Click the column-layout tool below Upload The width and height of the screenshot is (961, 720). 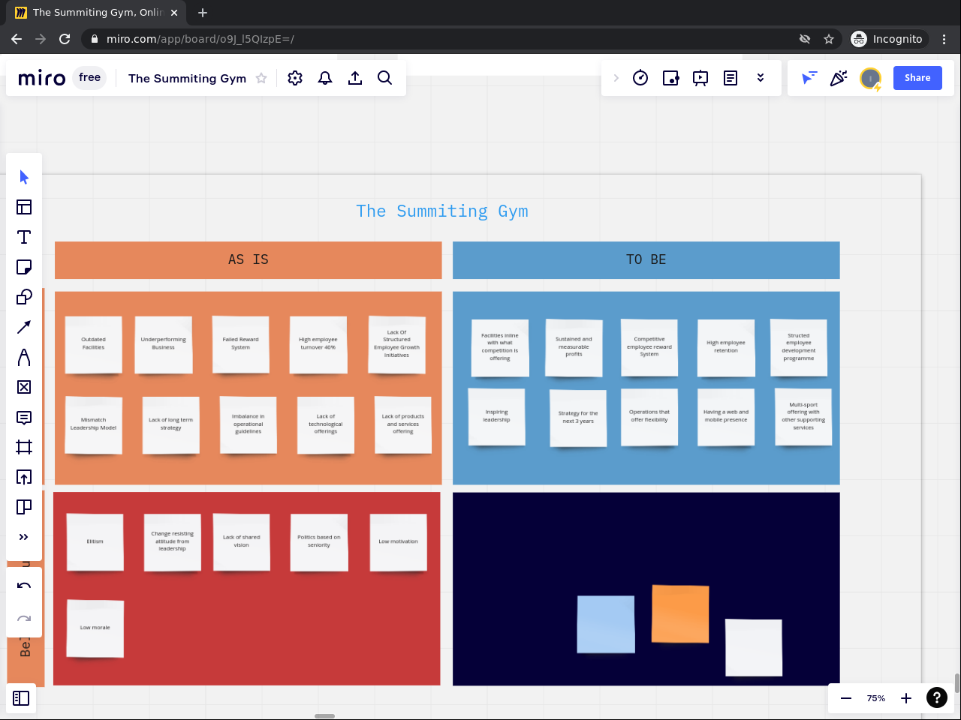click(x=24, y=507)
